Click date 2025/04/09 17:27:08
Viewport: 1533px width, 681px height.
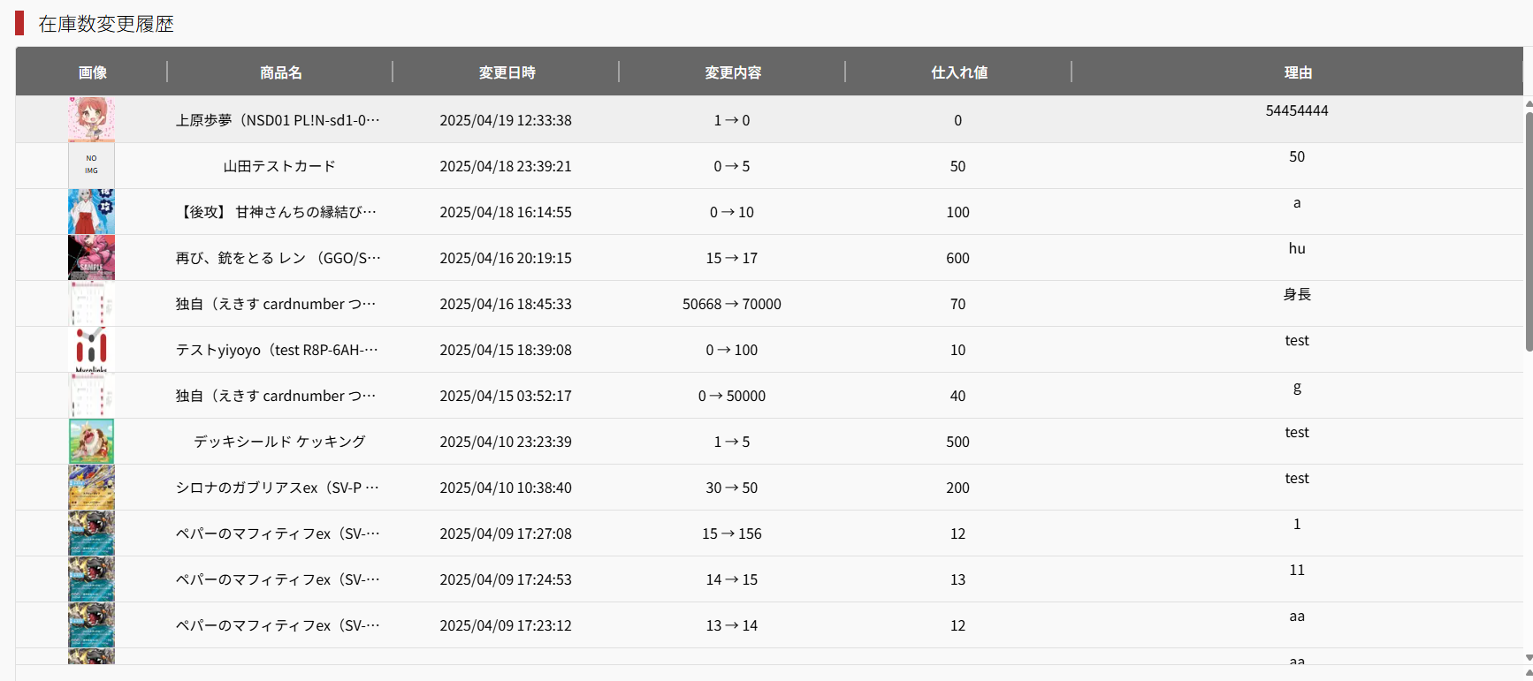point(506,533)
